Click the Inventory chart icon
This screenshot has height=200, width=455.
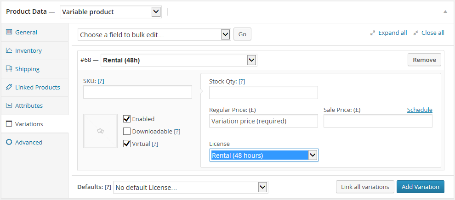(9, 50)
